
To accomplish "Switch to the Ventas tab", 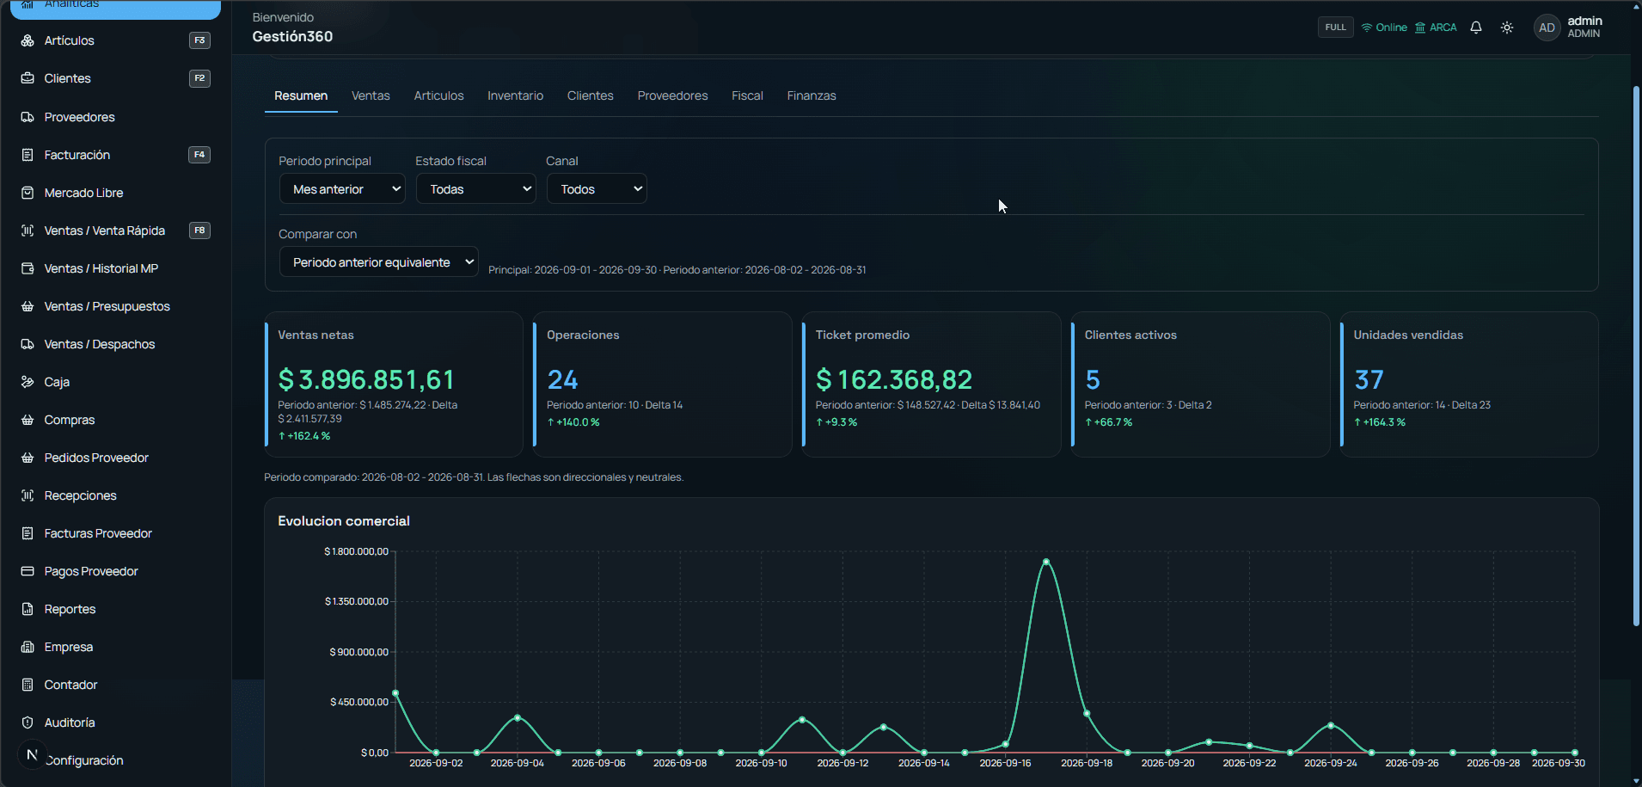I will [371, 95].
